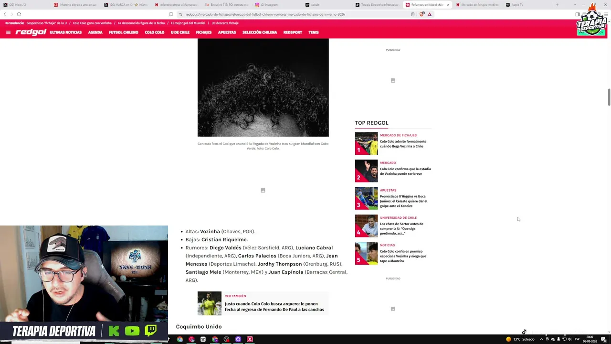Open trending link 'Colo Colo gana con Vozinha'
Screen dimensions: 611x344
[x=92, y=23]
